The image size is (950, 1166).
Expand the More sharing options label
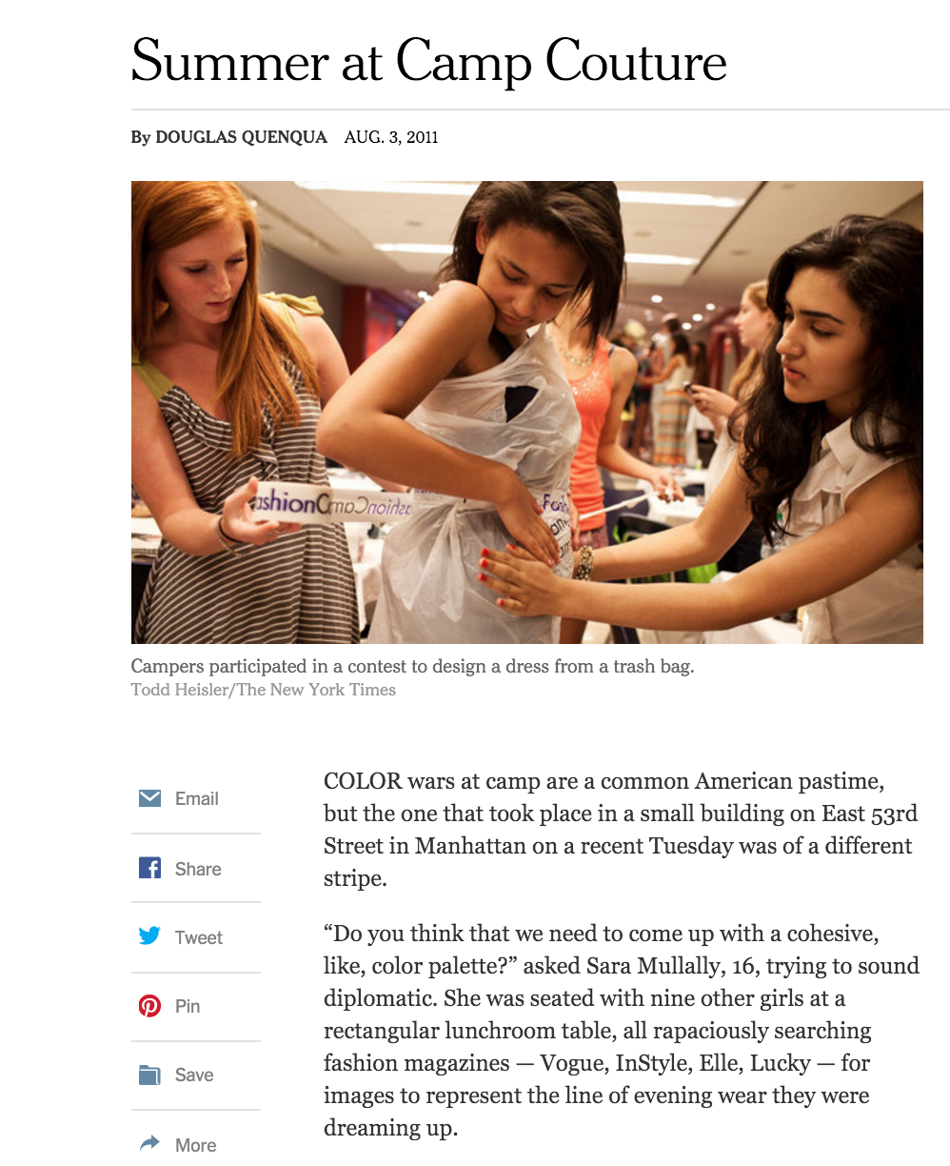(196, 1145)
